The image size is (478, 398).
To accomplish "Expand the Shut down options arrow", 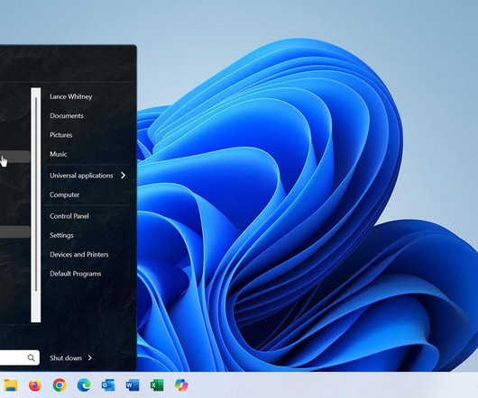I will [89, 357].
